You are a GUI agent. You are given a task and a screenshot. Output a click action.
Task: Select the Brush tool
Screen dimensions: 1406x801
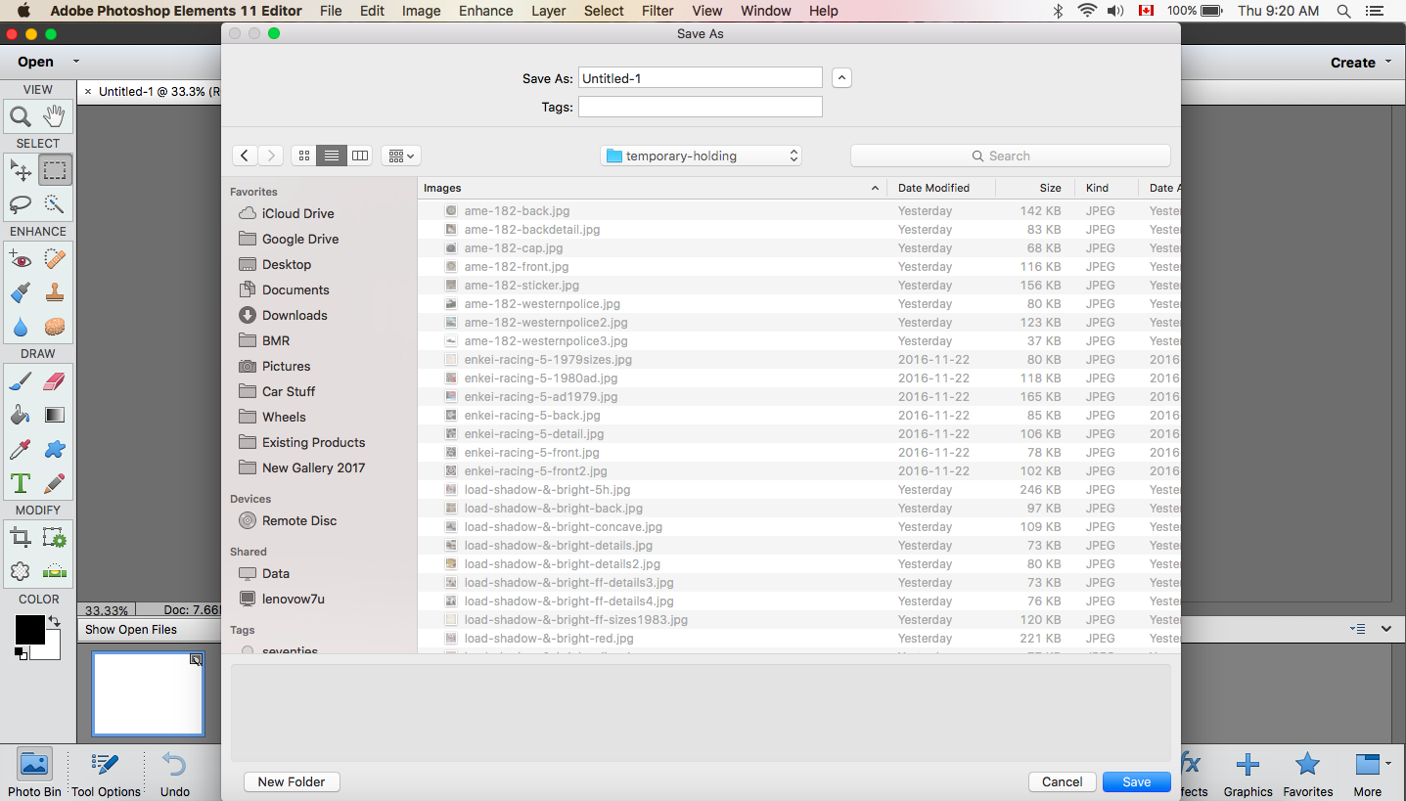tap(21, 381)
